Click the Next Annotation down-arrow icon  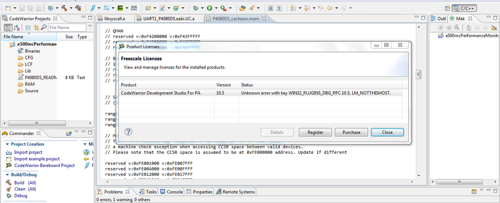[x=293, y=8]
